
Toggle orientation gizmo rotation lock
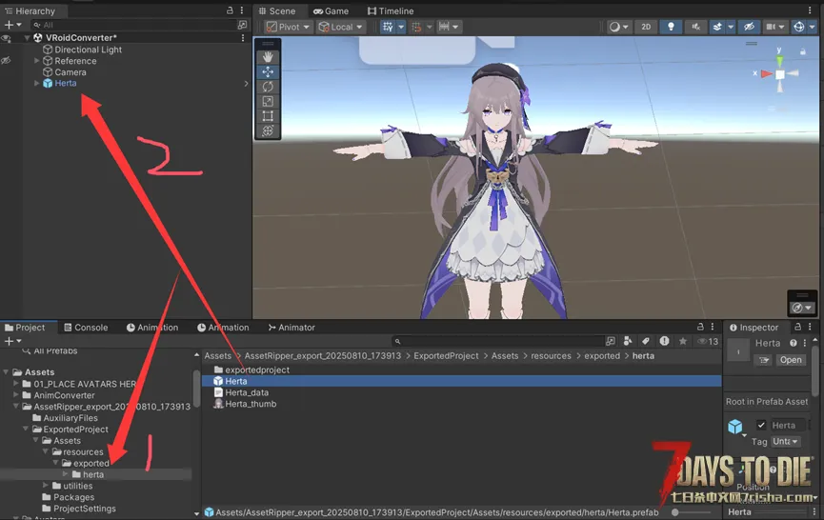tap(802, 51)
